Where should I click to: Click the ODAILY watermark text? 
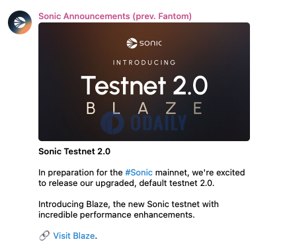(x=159, y=123)
